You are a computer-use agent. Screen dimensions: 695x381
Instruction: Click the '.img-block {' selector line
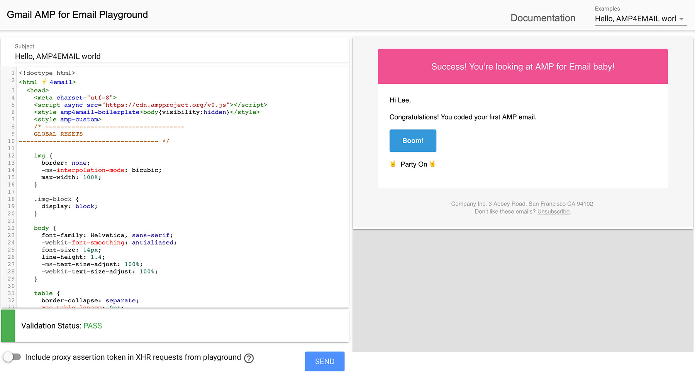[x=56, y=199]
